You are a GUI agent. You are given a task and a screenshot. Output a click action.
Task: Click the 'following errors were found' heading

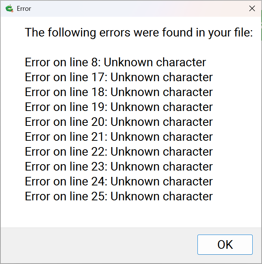click(139, 33)
